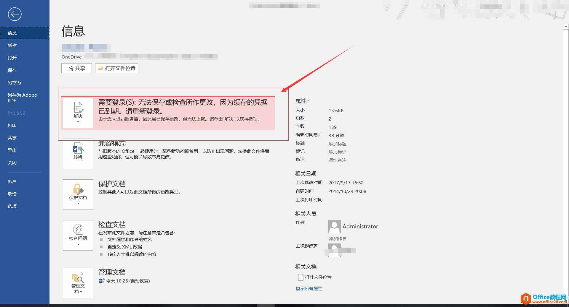Click the 共享 share button

[x=76, y=68]
